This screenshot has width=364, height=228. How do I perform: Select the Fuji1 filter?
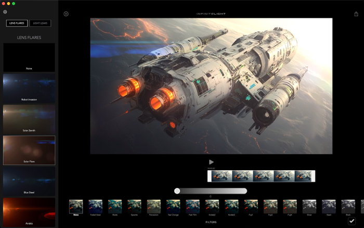point(251,206)
